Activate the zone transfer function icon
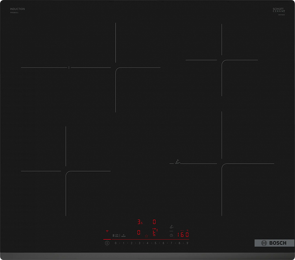 coord(154,229)
